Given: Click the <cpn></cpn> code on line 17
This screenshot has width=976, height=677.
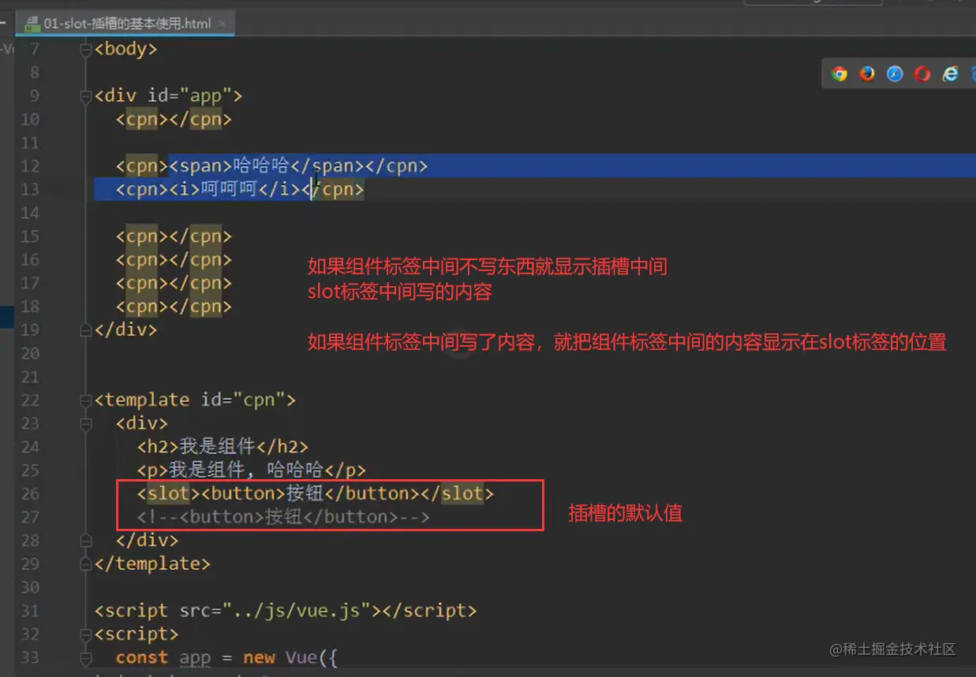Looking at the screenshot, I should tap(174, 284).
